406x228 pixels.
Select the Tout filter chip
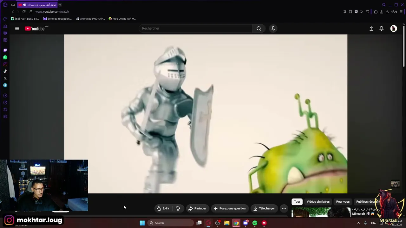pyautogui.click(x=297, y=202)
